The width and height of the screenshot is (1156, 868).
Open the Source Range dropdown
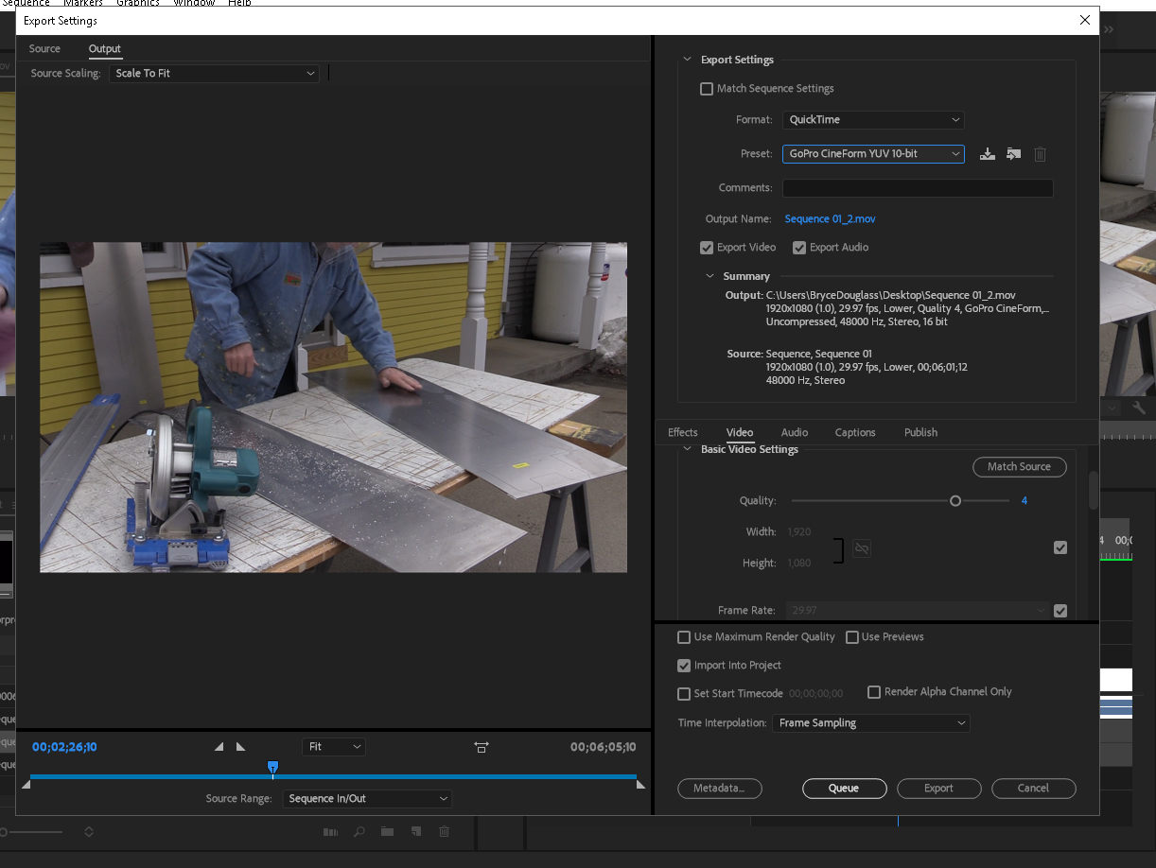367,799
